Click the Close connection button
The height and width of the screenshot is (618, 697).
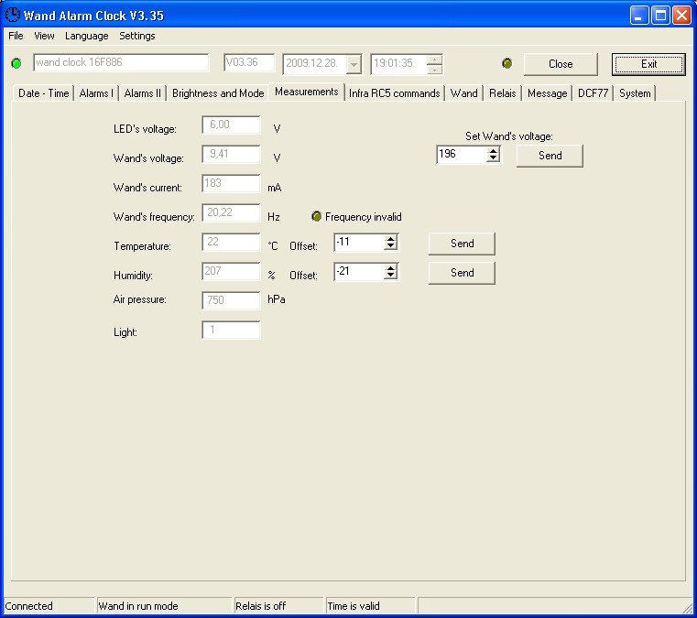561,64
